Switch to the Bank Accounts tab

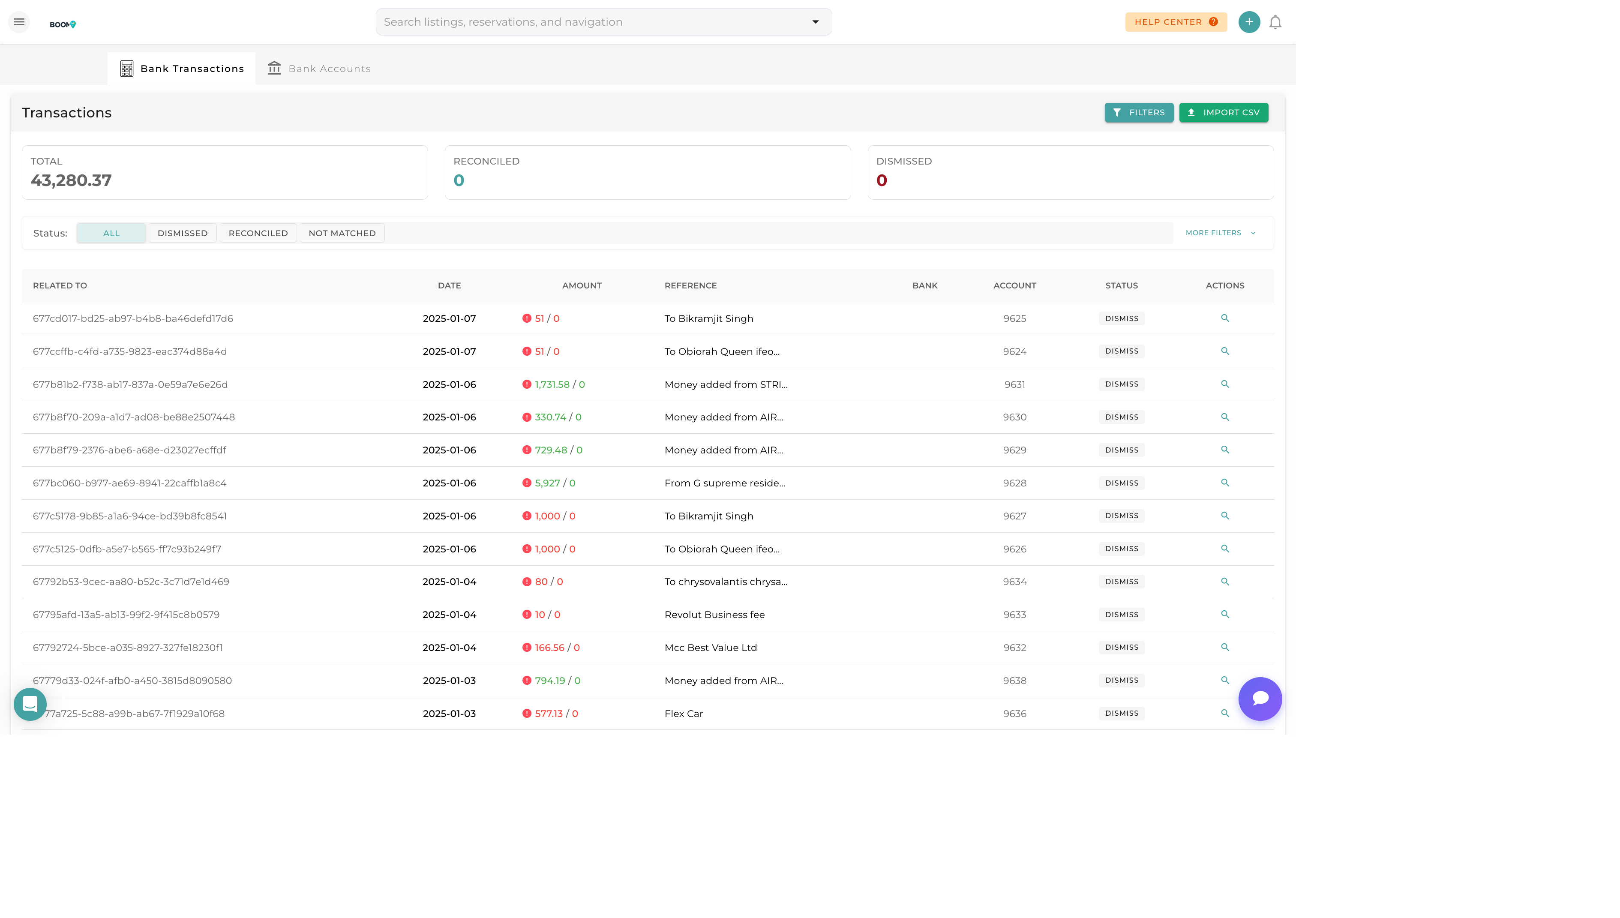(319, 69)
